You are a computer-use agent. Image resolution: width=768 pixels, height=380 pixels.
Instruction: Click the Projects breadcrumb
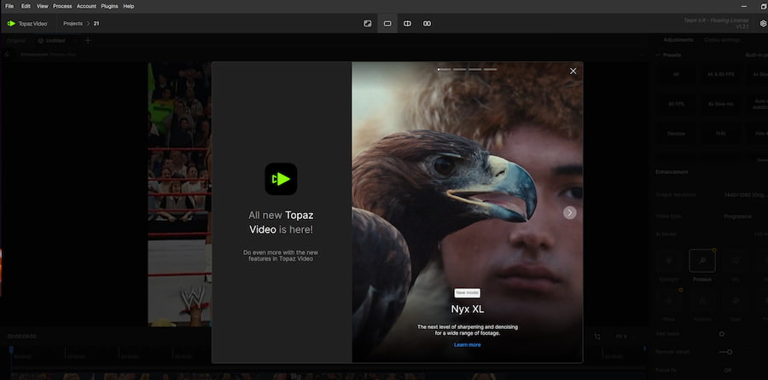73,24
